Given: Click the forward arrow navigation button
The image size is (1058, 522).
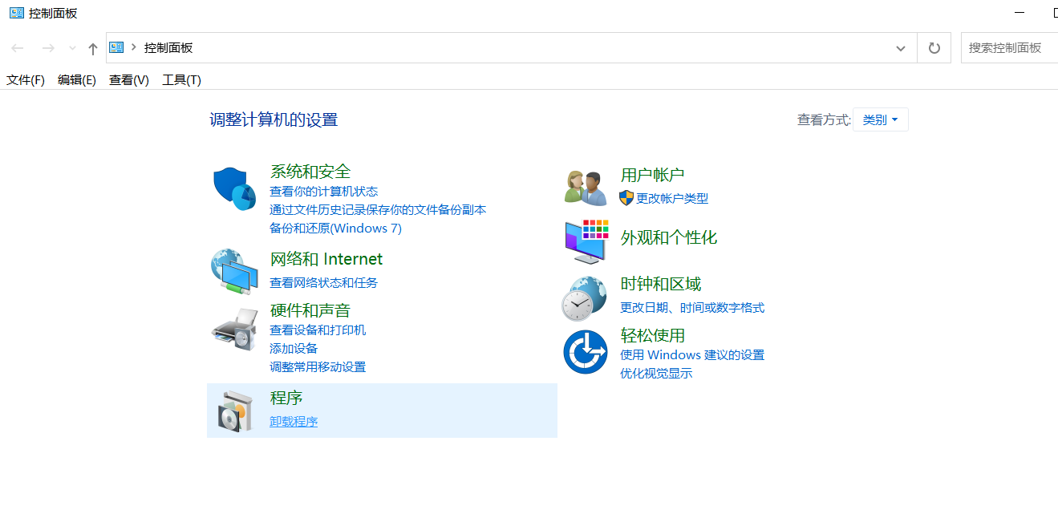Looking at the screenshot, I should 48,48.
